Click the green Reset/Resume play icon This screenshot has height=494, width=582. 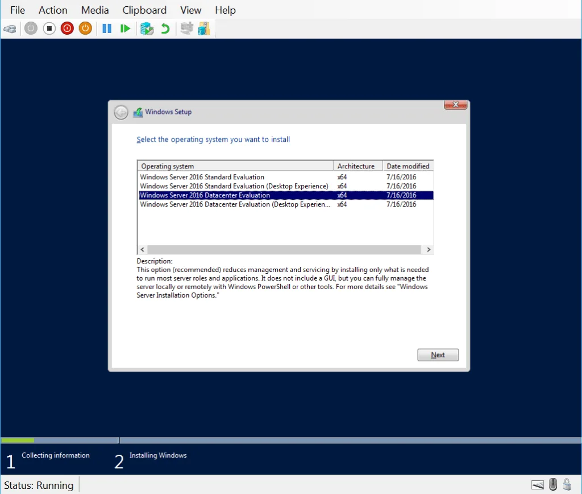tap(125, 28)
